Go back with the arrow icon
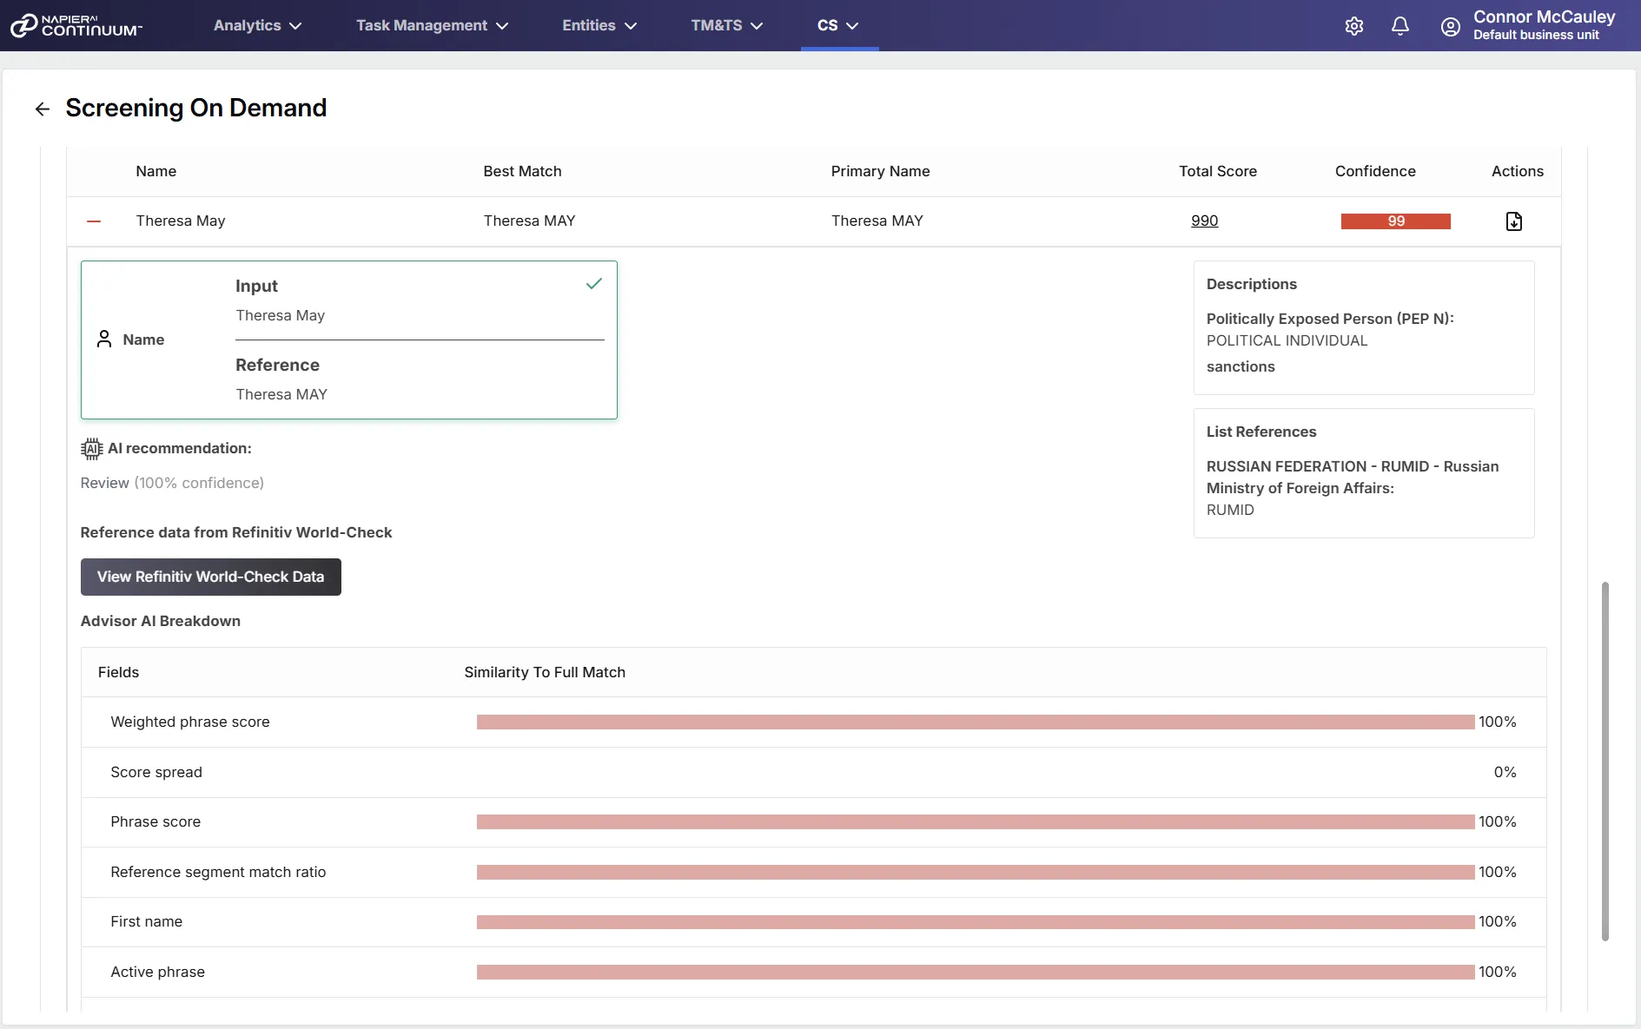 [x=42, y=109]
